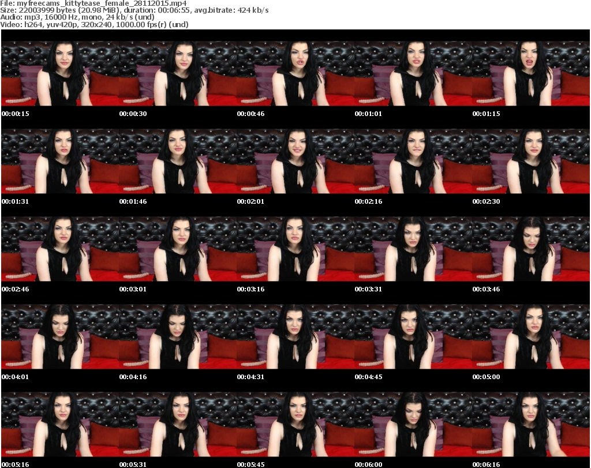Screen dimensions: 591x468
Task: Click the 00:06:16 timestamp label
Action: [x=486, y=465]
